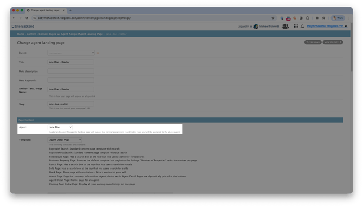363x207 pixels.
Task: Open the abbymichaelstest.realgeeks.com site dropdown
Action: pyautogui.click(x=327, y=26)
